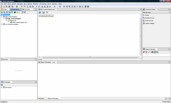This screenshot has height=103, width=171.
Task: Click the new application icon in navigator toolbar
Action: pyautogui.click(x=2, y=12)
